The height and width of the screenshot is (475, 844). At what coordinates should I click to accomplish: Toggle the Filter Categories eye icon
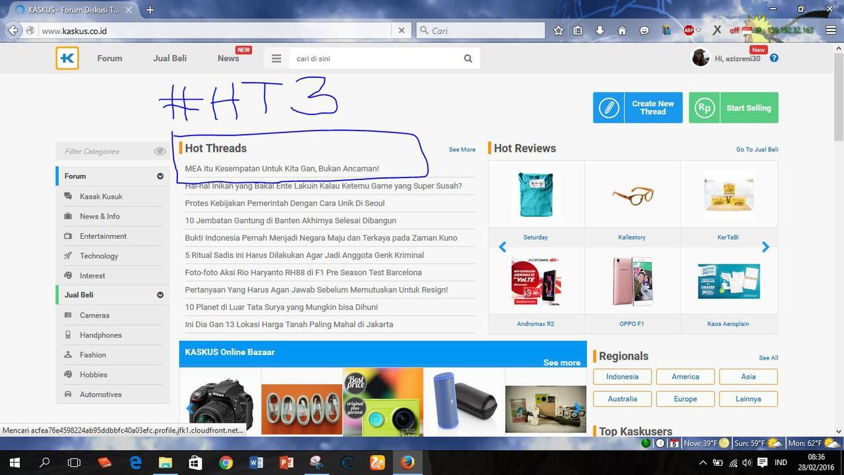[x=160, y=151]
